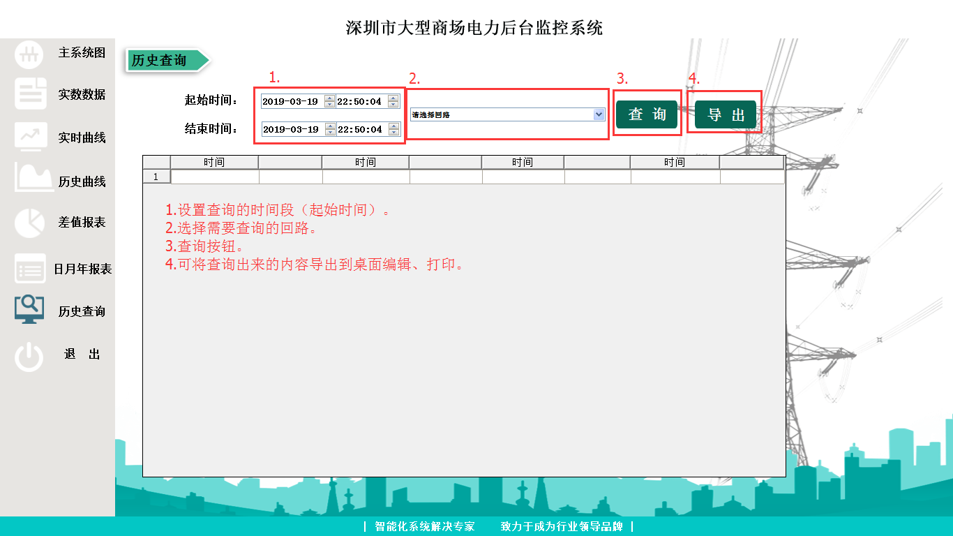
Task: Select the real-time curve chart icon
Action: pyautogui.click(x=30, y=137)
